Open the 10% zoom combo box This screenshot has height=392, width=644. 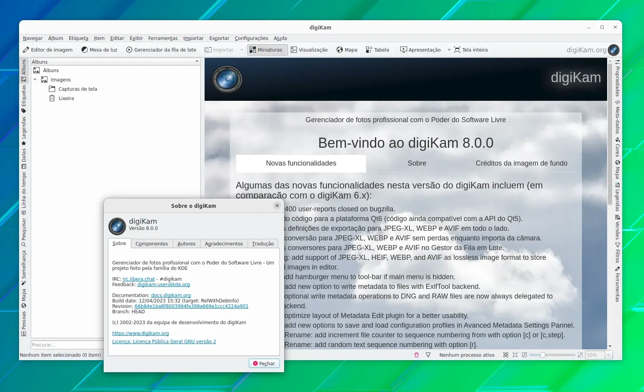[599, 355]
